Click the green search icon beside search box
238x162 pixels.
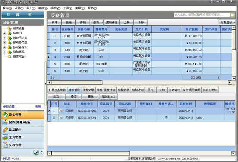pos(232,15)
